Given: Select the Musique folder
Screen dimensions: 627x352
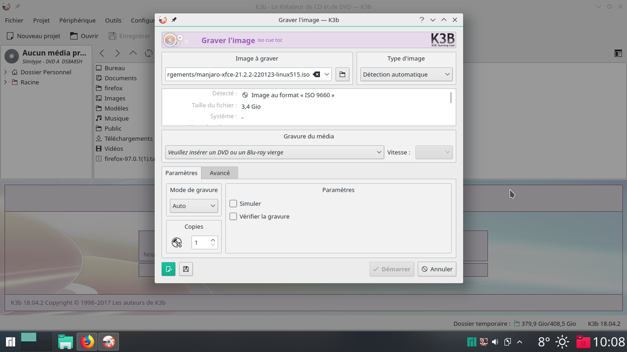Looking at the screenshot, I should [x=116, y=118].
